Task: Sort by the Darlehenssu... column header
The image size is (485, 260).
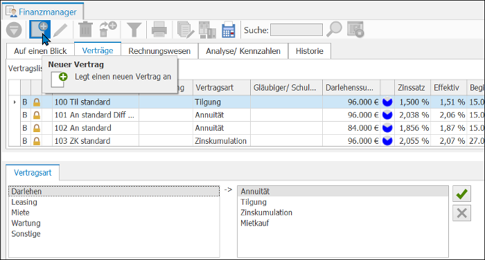Action: (351, 88)
